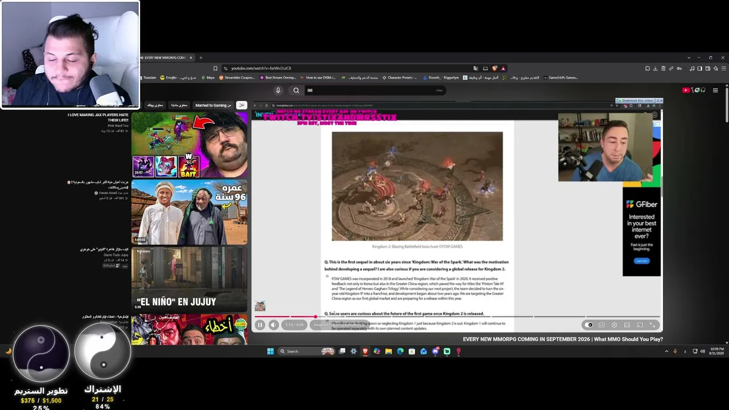Open the 96-year-old man video thumbnail
The image size is (729, 410).
pyautogui.click(x=190, y=212)
